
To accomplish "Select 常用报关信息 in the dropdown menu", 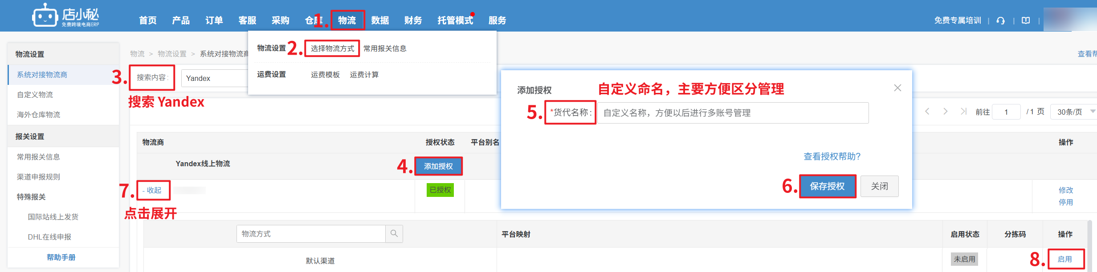I will click(385, 48).
